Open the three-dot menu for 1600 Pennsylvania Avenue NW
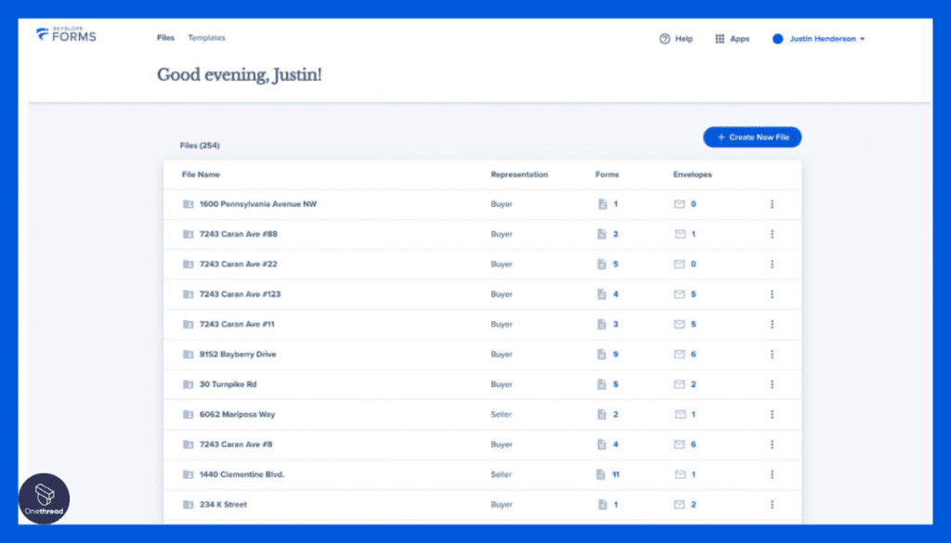 [x=772, y=204]
